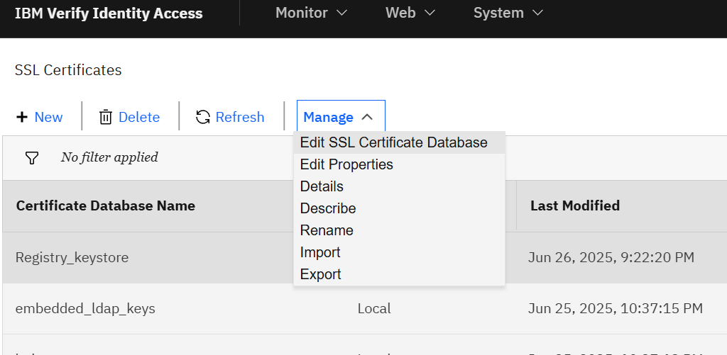This screenshot has height=355, width=727.
Task: Open the System navigation dropdown
Action: tap(508, 13)
